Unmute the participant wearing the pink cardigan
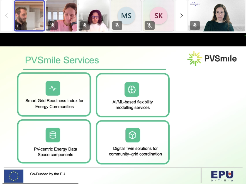 53,25
